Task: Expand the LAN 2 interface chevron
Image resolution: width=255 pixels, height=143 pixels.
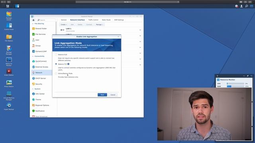Action: (140, 36)
